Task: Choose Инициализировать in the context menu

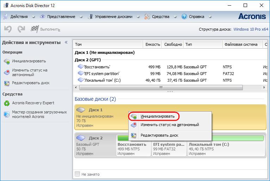Action: pyautogui.click(x=158, y=117)
